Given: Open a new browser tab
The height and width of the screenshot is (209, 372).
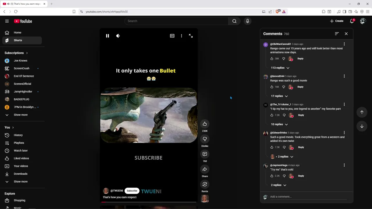Looking at the screenshot, I should 51,4.
